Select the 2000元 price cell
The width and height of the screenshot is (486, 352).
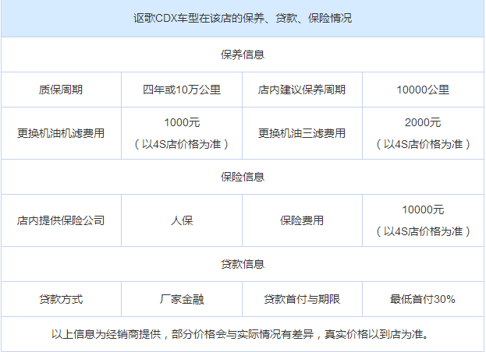tap(423, 133)
